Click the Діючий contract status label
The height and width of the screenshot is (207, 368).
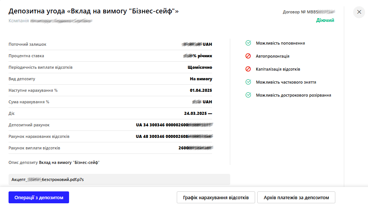pyautogui.click(x=325, y=20)
